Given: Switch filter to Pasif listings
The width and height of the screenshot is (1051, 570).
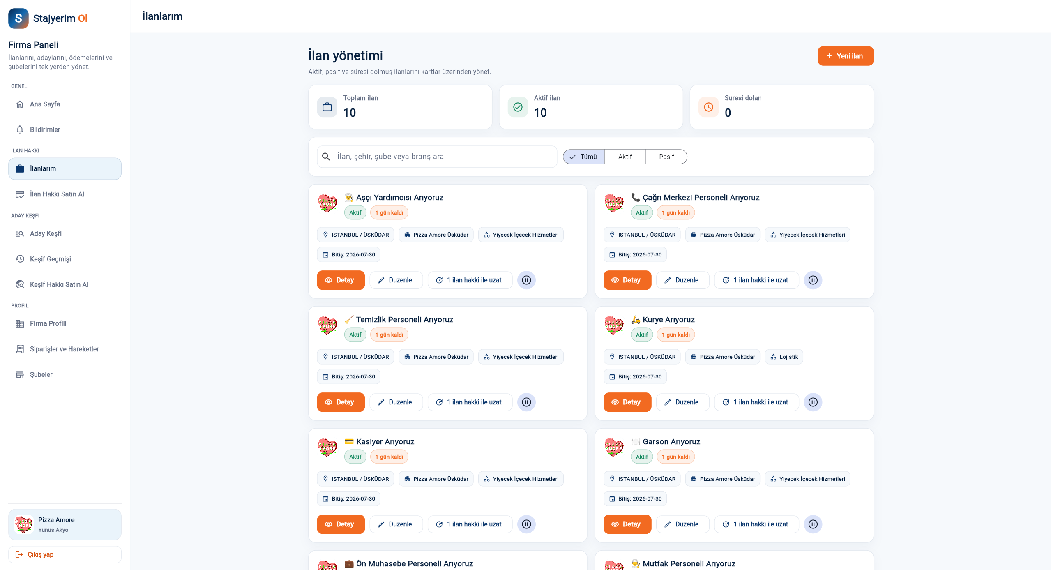Looking at the screenshot, I should (666, 157).
